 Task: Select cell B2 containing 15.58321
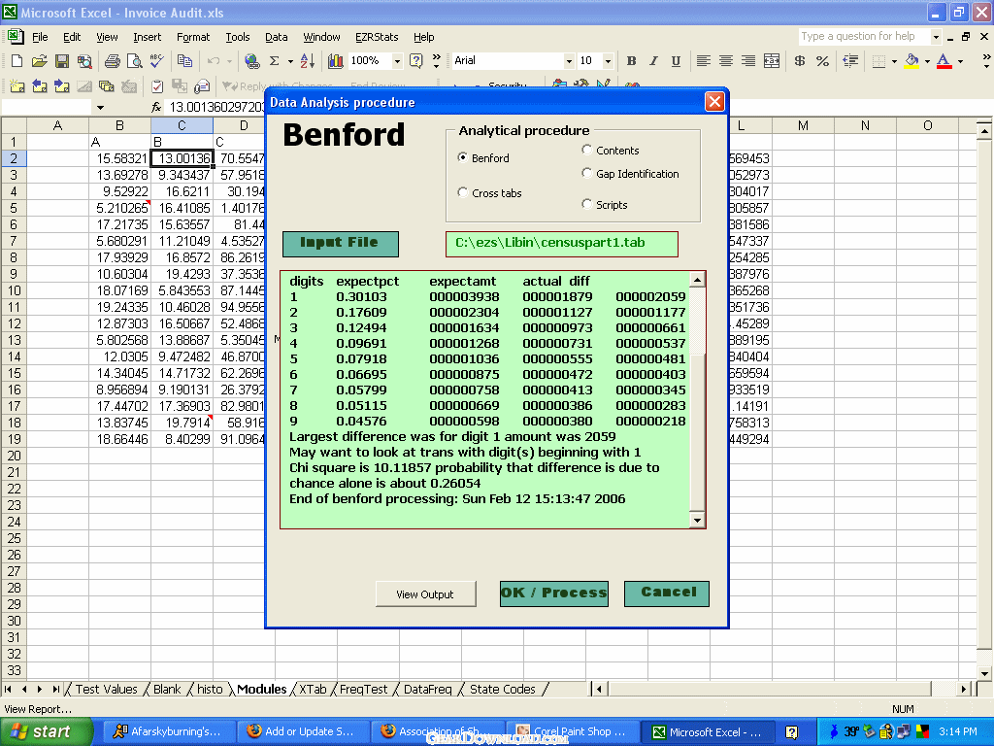point(119,158)
